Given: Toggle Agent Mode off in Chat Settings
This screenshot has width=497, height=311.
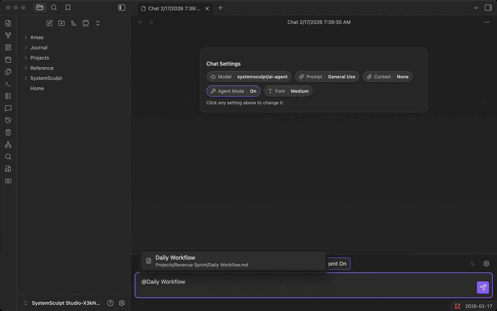Looking at the screenshot, I should [233, 91].
